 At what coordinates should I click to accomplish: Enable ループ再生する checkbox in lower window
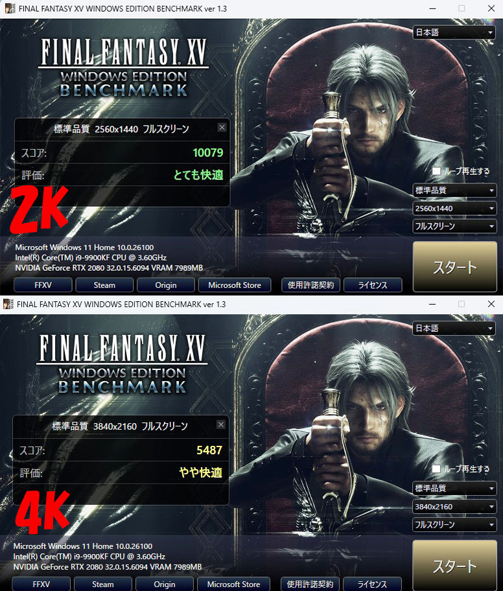click(x=436, y=469)
